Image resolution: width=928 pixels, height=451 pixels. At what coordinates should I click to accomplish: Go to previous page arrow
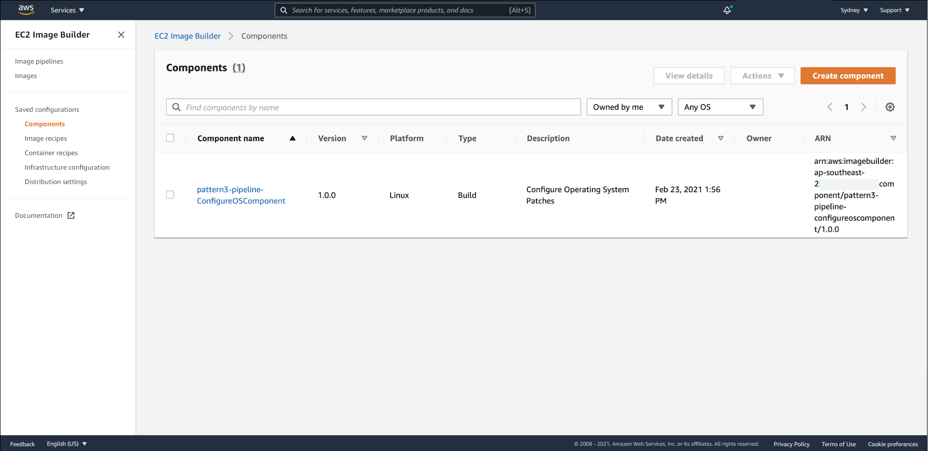click(x=830, y=107)
